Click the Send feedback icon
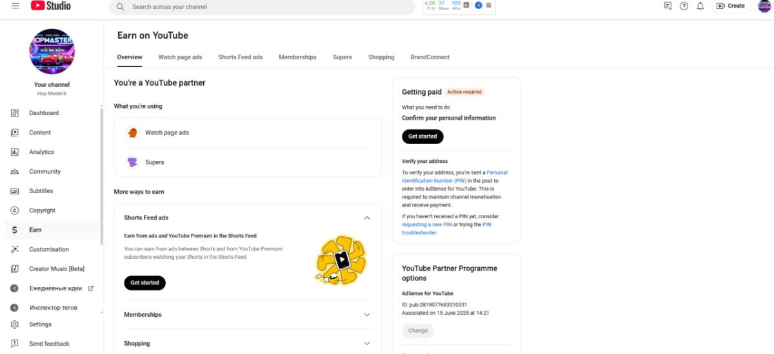Viewport: 774px width, 354px height. [15, 344]
